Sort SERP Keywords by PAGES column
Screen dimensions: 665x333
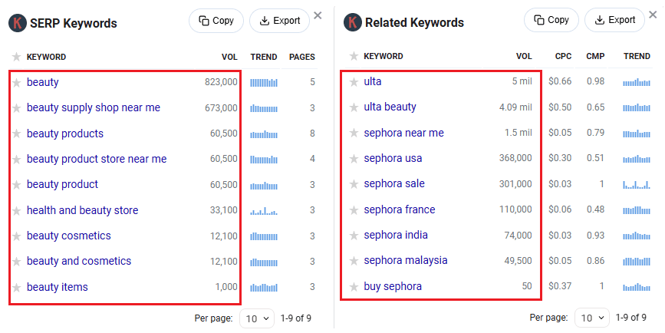pyautogui.click(x=302, y=57)
